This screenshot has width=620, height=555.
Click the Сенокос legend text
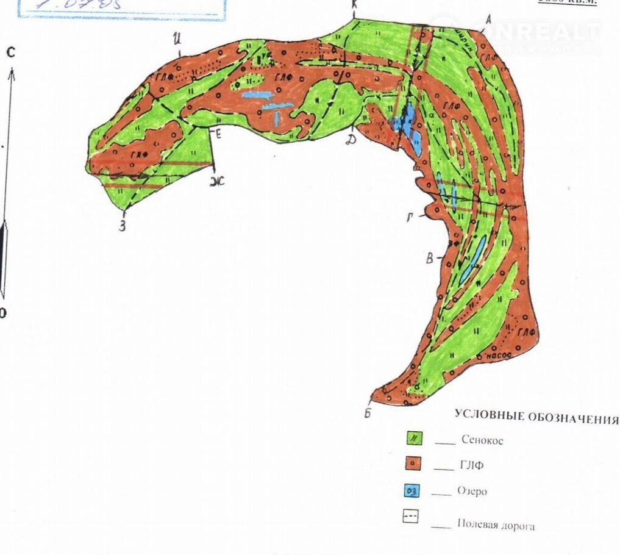click(x=482, y=439)
